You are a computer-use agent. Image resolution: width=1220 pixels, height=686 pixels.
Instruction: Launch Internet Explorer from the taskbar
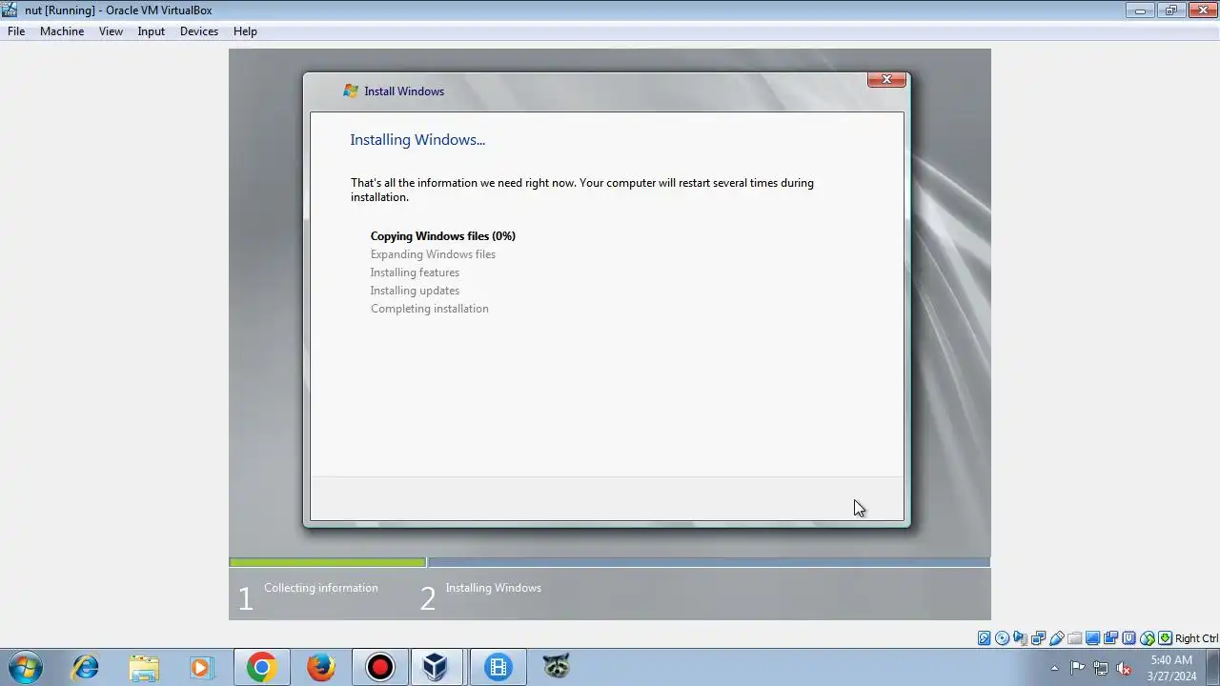(86, 667)
